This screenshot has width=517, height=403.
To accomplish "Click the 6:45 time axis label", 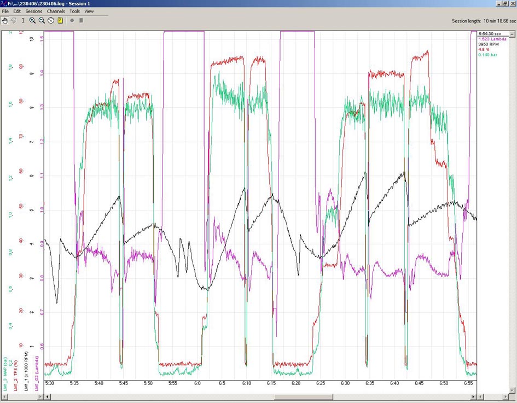I will coord(419,383).
